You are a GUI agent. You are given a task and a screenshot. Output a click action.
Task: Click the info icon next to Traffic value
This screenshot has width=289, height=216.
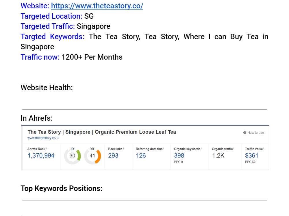point(264,148)
